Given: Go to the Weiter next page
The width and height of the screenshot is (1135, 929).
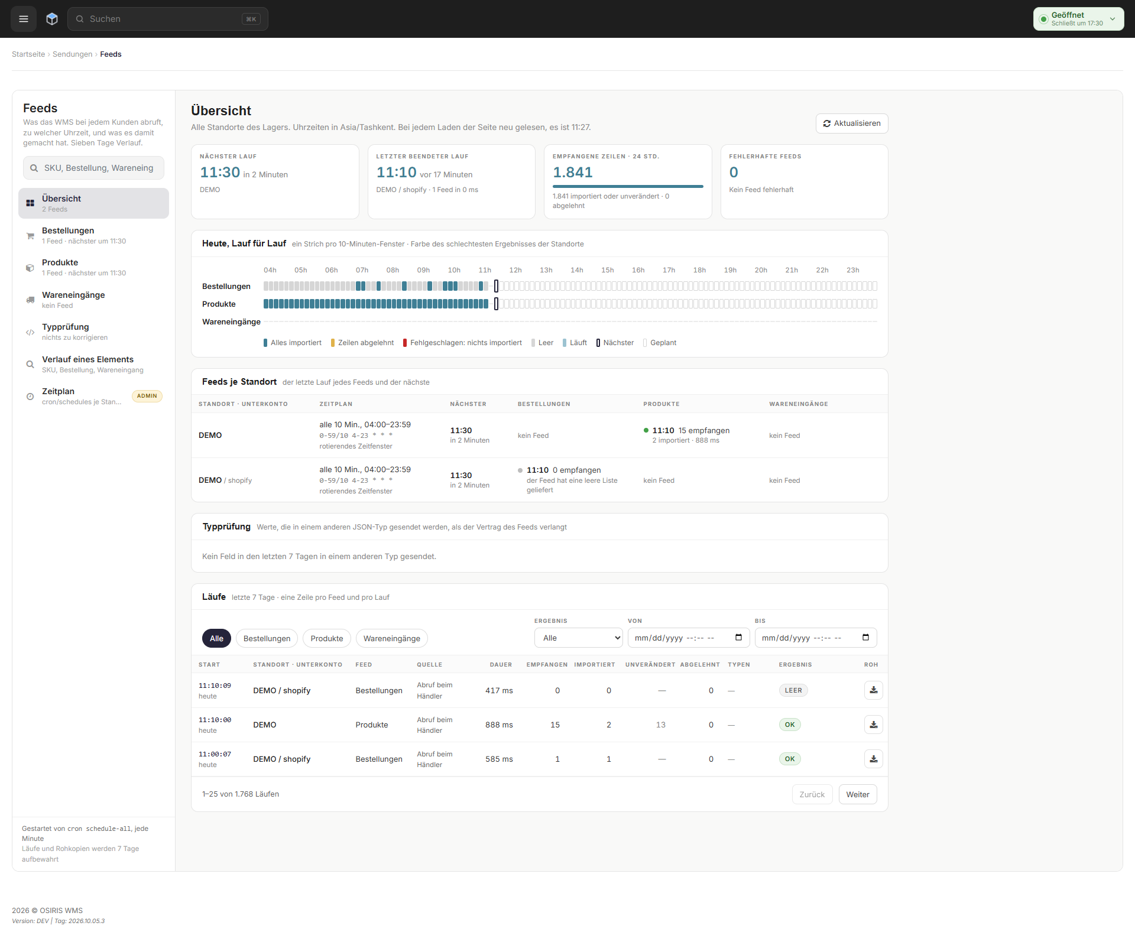Looking at the screenshot, I should pyautogui.click(x=857, y=794).
